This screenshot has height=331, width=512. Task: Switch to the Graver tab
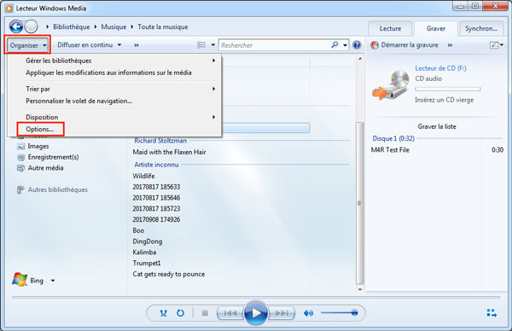435,28
